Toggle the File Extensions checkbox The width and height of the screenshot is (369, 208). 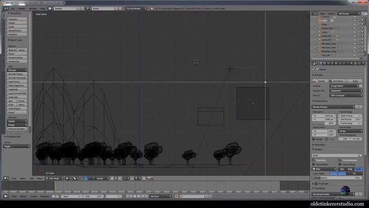(x=340, y=160)
